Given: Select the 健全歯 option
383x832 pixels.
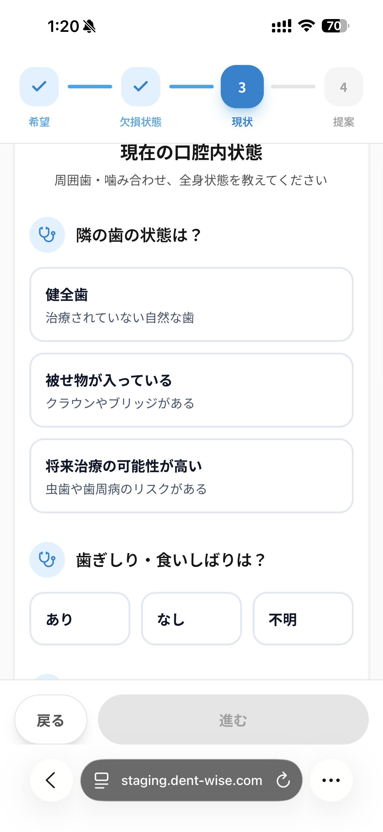Looking at the screenshot, I should click(x=191, y=304).
